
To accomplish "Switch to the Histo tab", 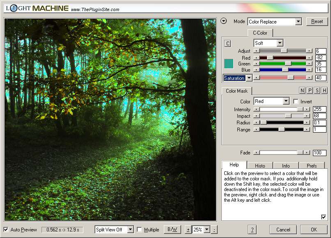I will (x=260, y=166).
